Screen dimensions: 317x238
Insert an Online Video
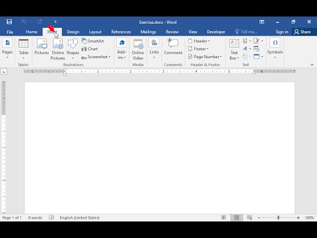click(138, 50)
